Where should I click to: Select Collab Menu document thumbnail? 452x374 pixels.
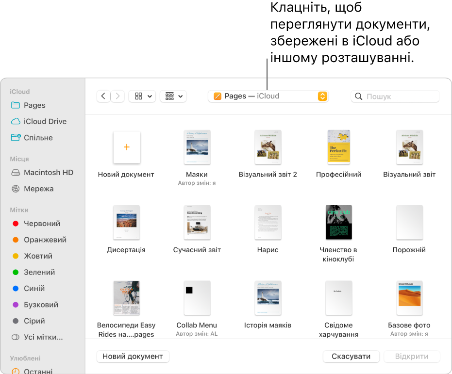(x=197, y=298)
